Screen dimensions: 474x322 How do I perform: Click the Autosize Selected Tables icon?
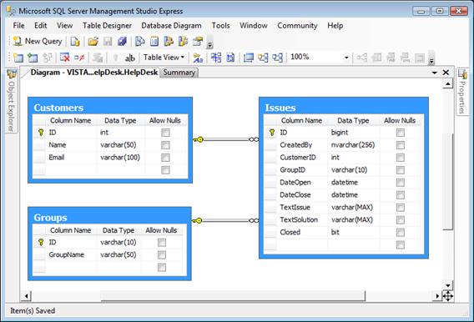[x=249, y=58]
